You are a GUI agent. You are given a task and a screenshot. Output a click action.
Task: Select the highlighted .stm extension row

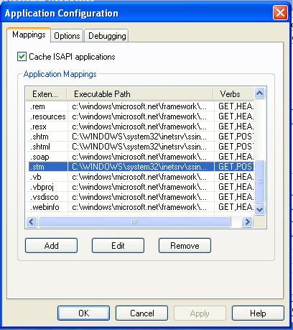(x=141, y=167)
